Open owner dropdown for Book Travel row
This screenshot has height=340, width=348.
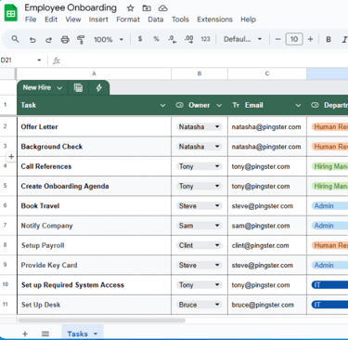tap(217, 206)
